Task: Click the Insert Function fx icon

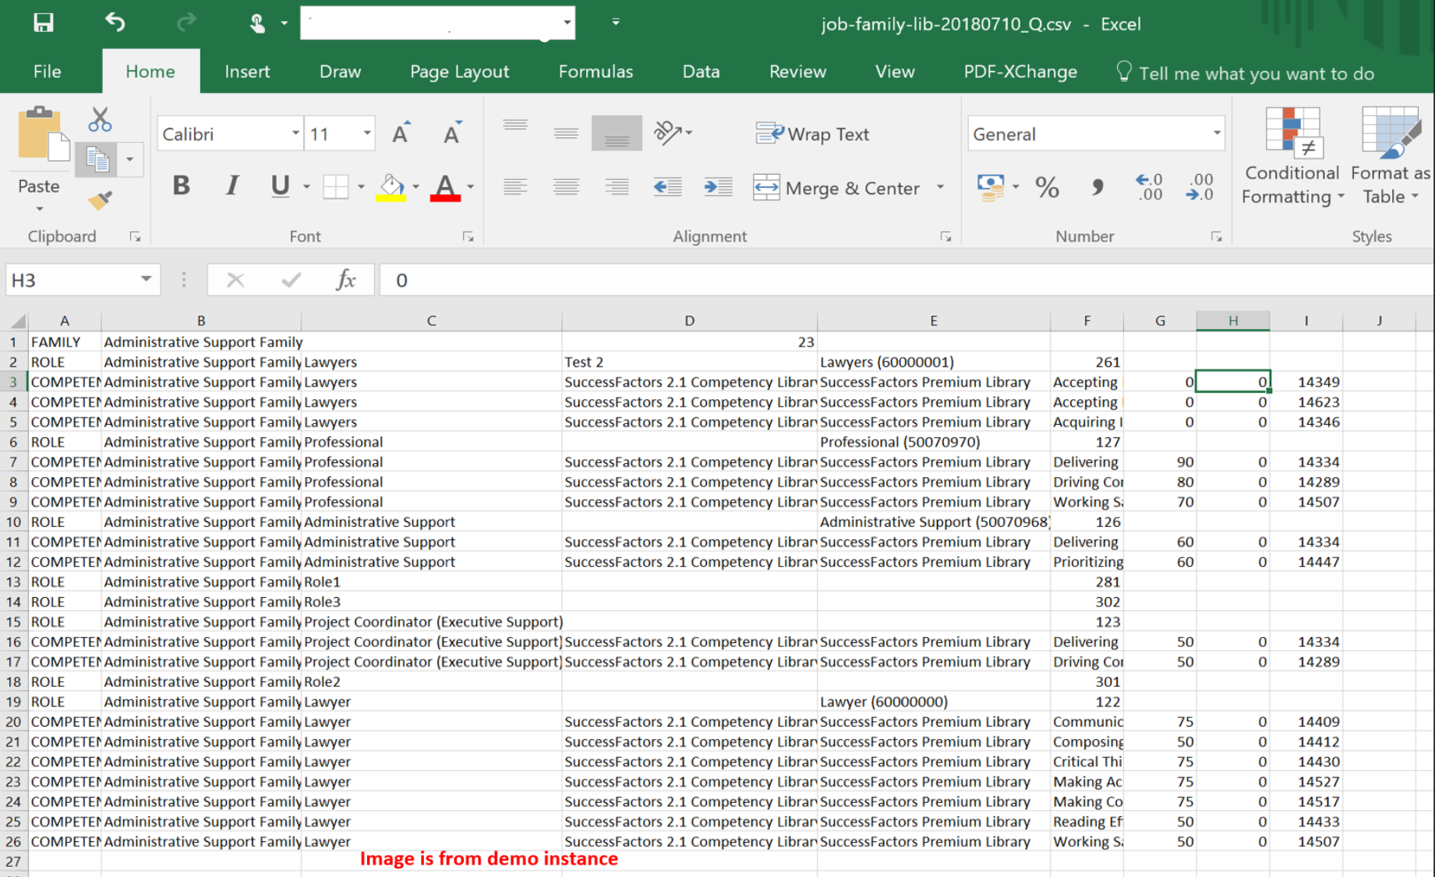Action: tap(345, 280)
